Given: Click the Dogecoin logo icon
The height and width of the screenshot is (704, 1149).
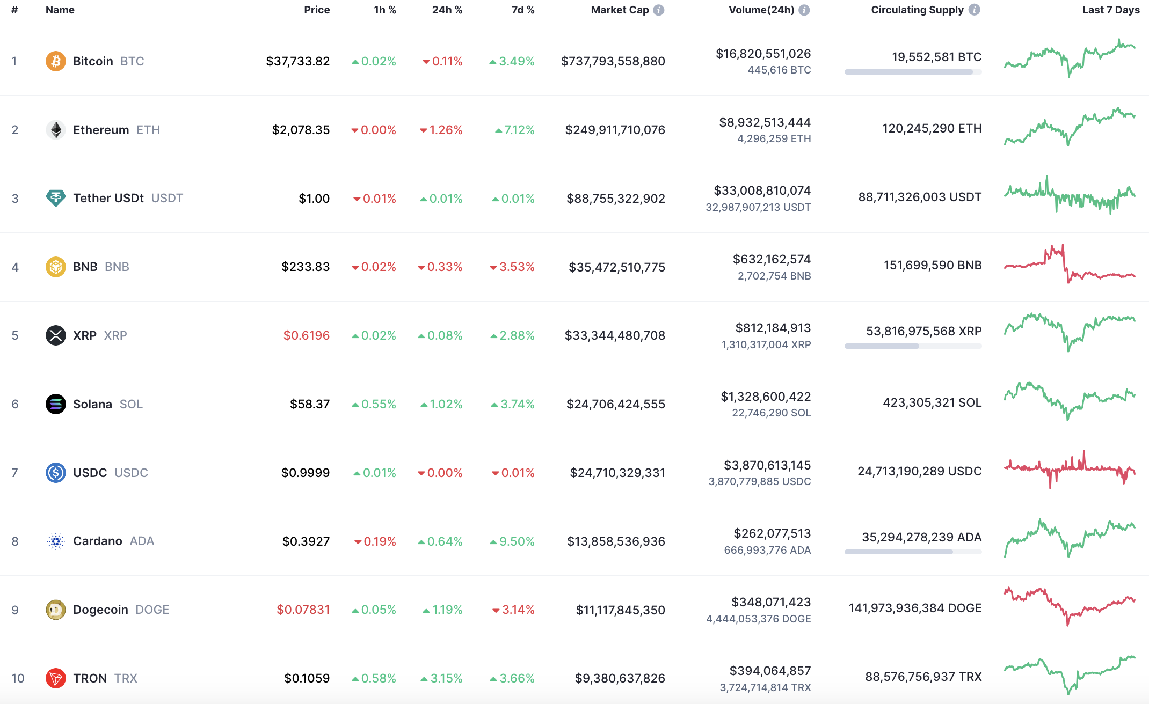Looking at the screenshot, I should 56,610.
